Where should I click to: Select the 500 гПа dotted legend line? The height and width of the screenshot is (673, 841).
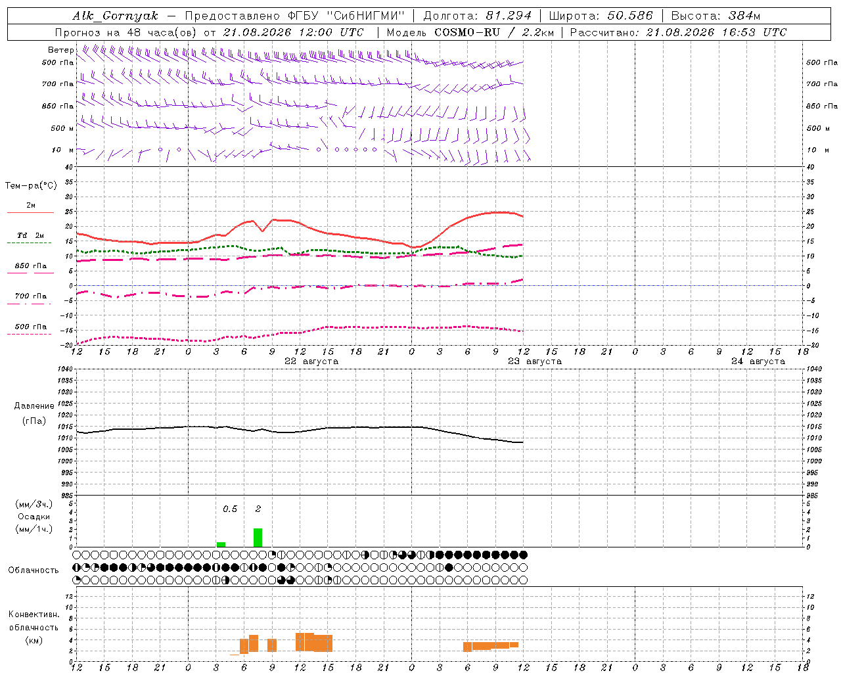tap(29, 334)
